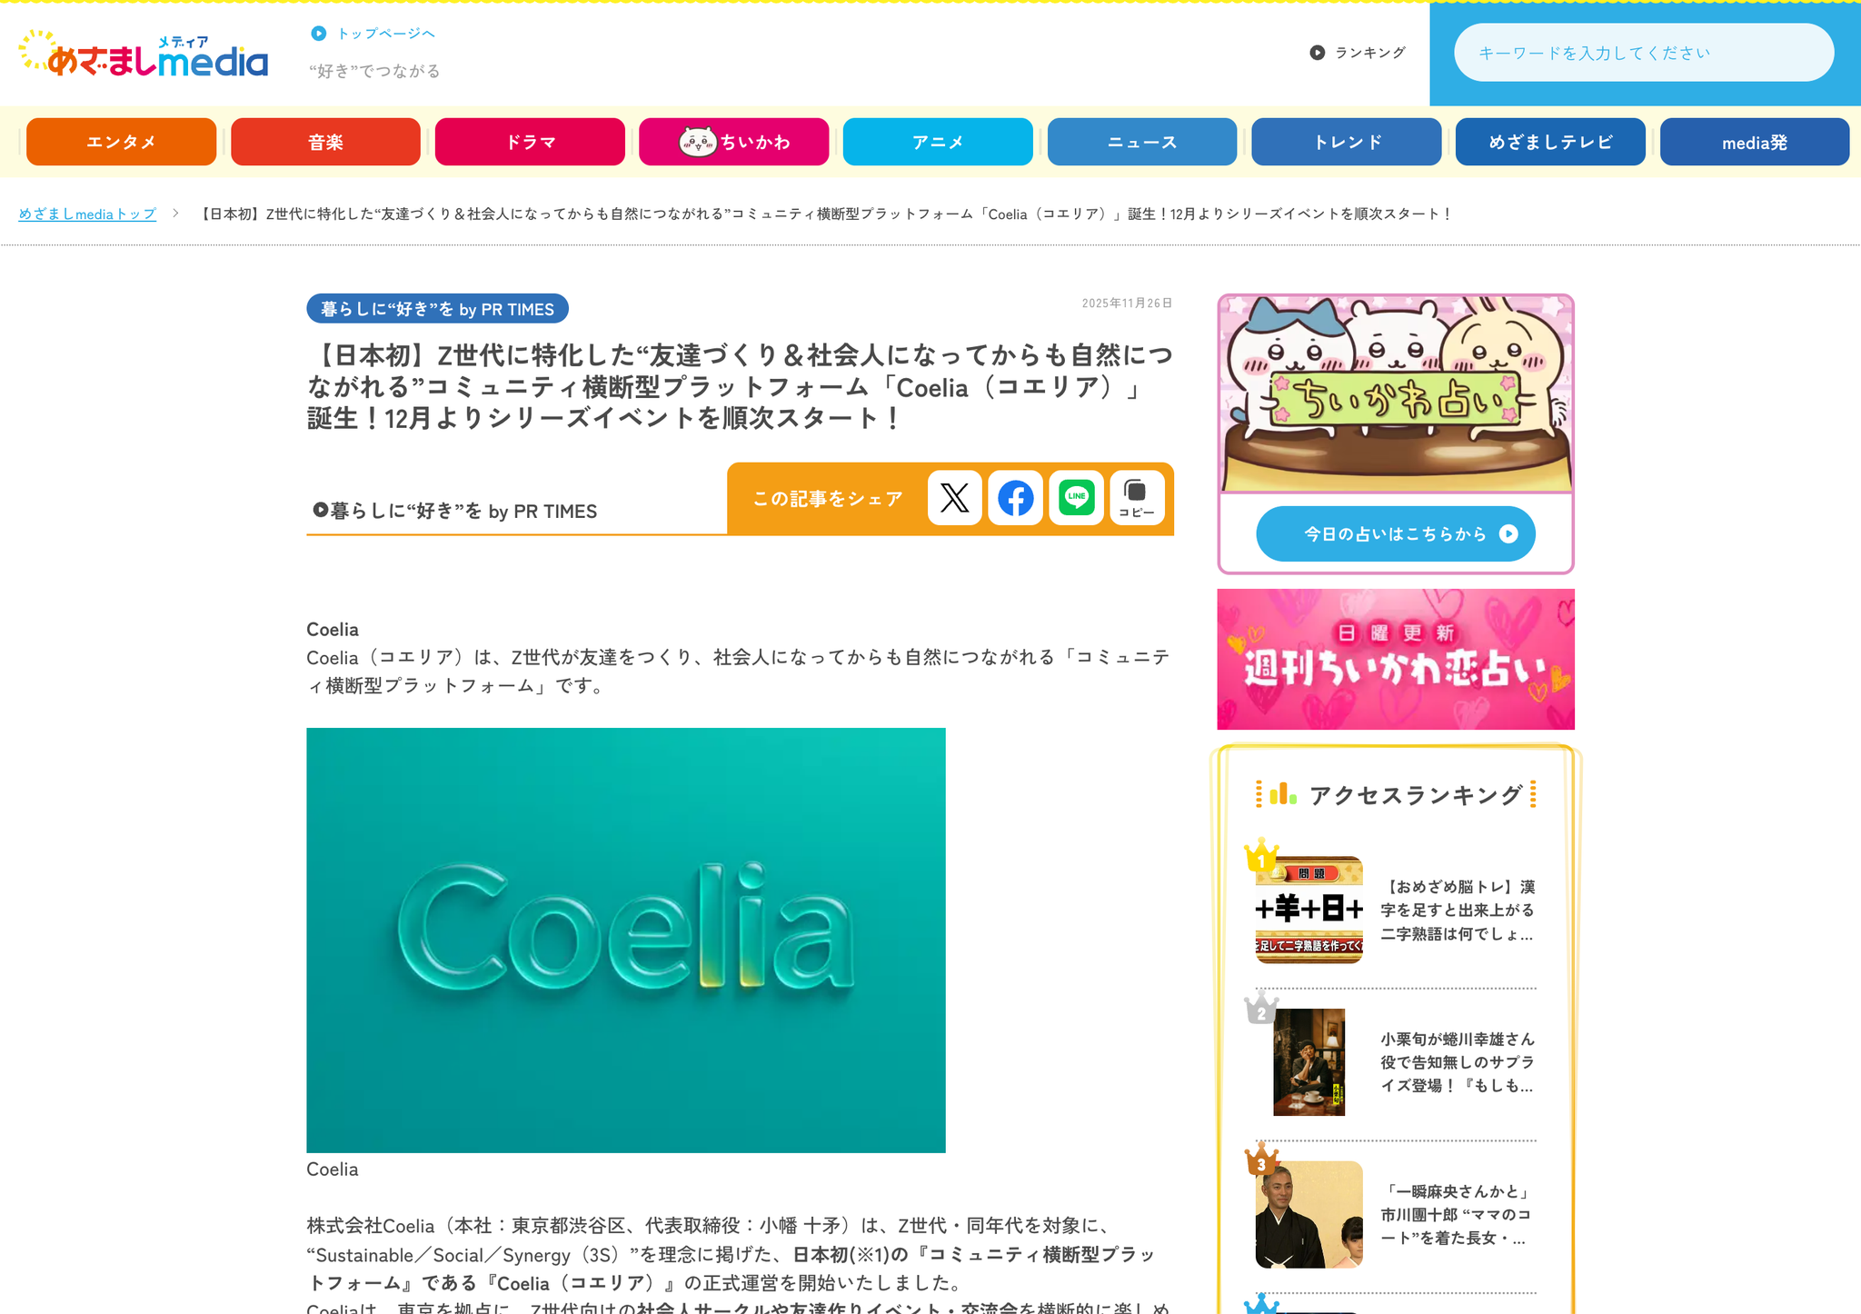Copy article link with コピー icon
Viewport: 1861px width, 1314px height.
click(1137, 498)
